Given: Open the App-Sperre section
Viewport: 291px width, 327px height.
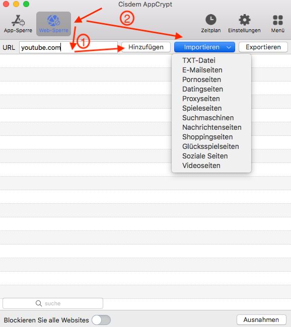Looking at the screenshot, I should 18,24.
